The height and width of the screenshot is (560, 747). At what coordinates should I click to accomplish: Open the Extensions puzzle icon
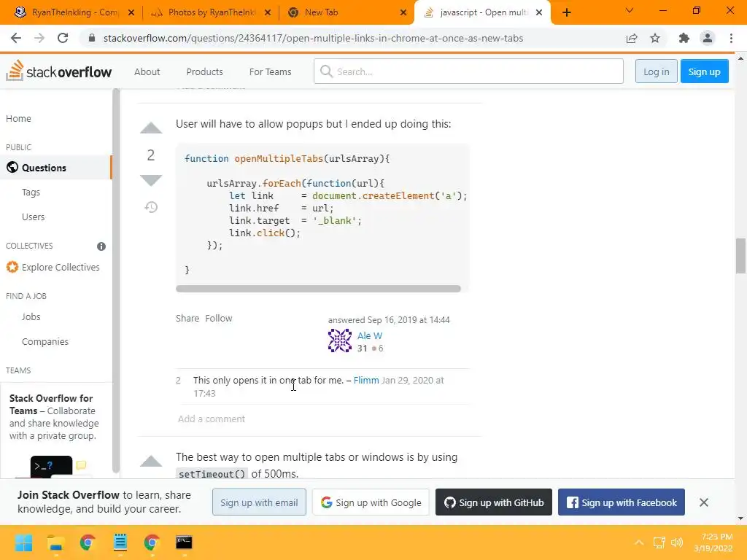click(684, 38)
